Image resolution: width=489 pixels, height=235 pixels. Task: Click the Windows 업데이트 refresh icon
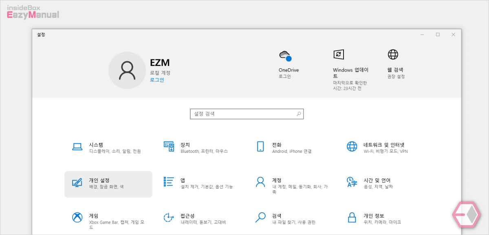tap(339, 54)
